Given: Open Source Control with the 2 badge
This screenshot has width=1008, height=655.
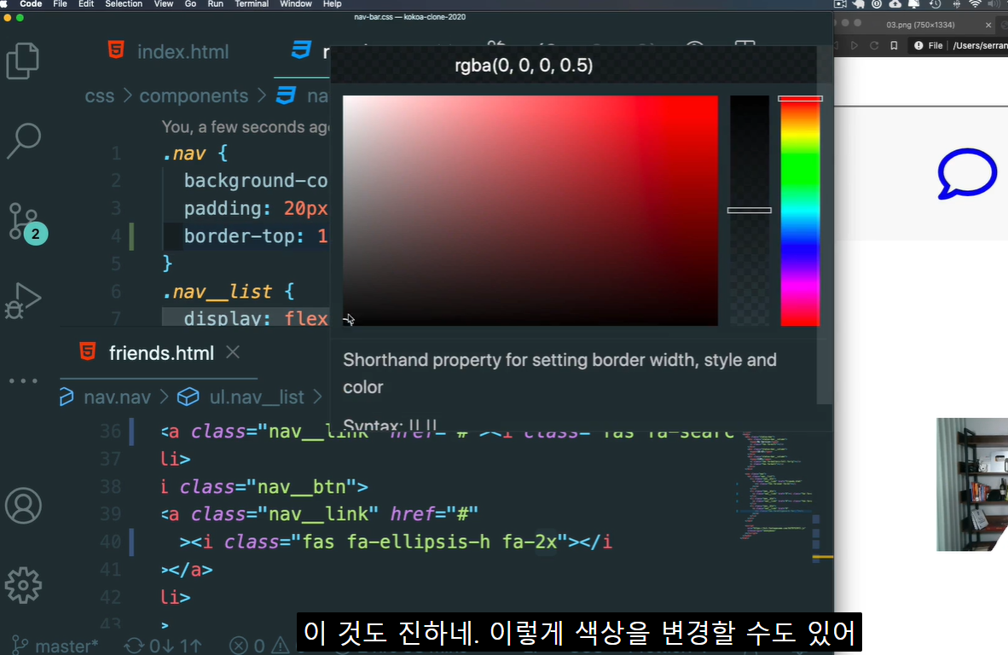Looking at the screenshot, I should [26, 223].
